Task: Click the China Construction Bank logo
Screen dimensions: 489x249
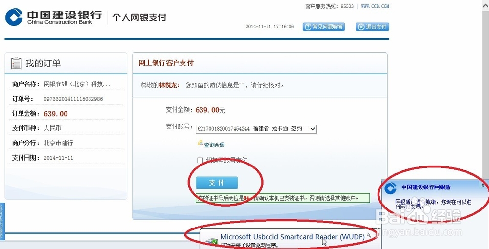Action: click(x=54, y=17)
